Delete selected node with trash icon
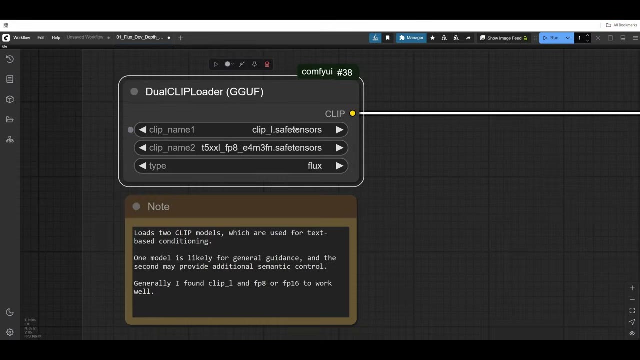The height and width of the screenshot is (360, 640). pyautogui.click(x=267, y=64)
